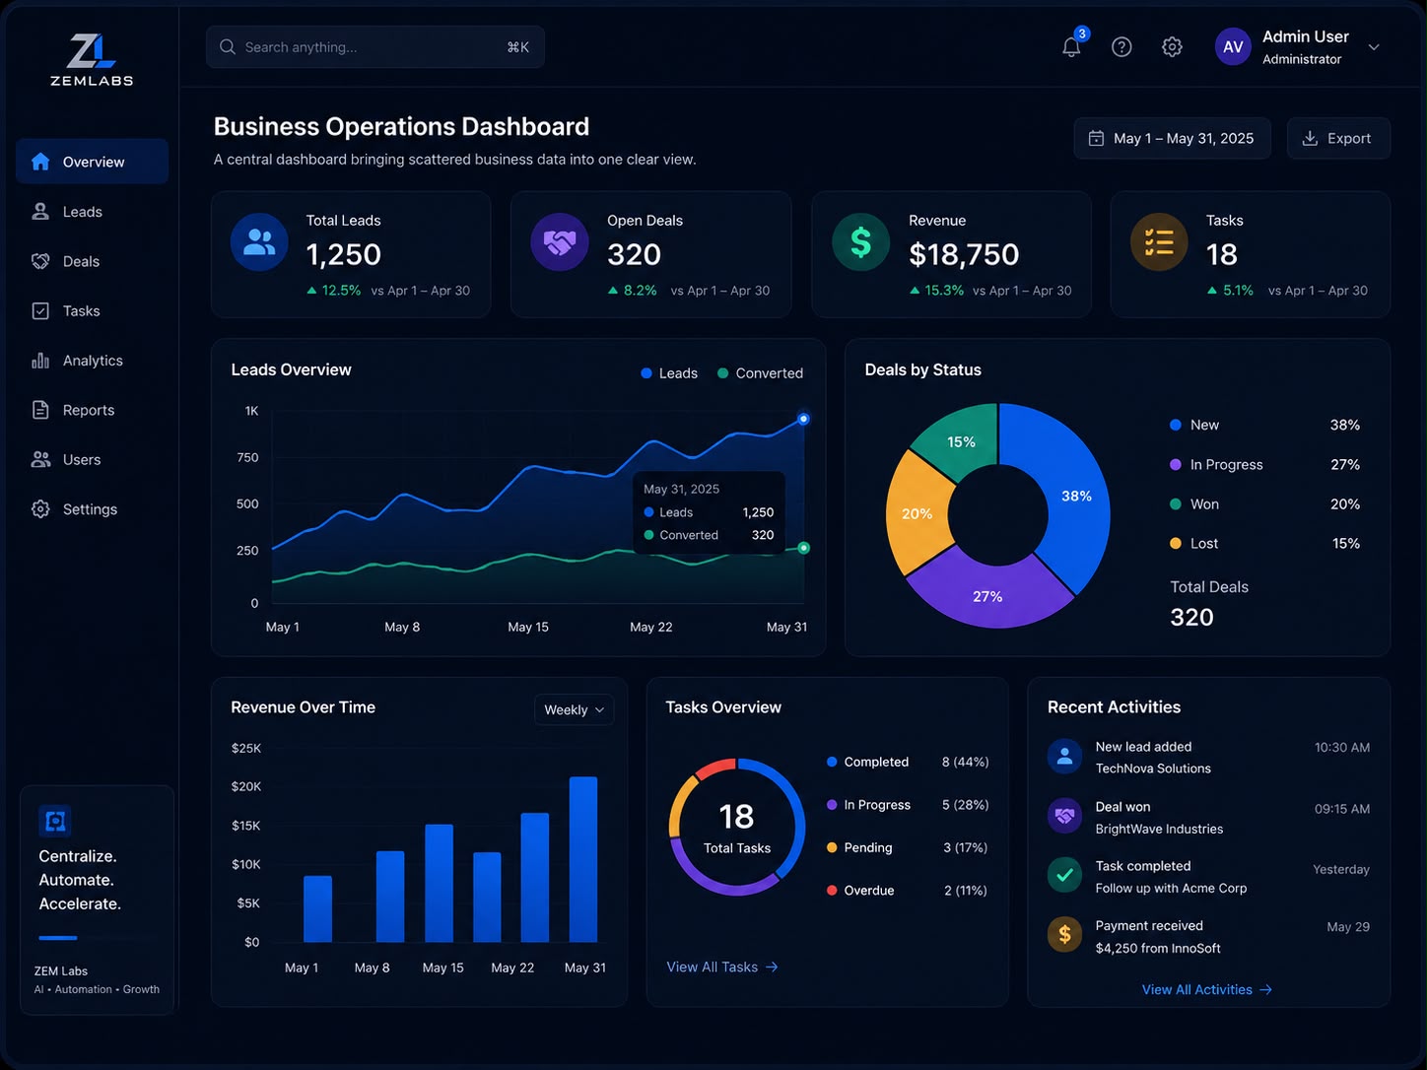Click the New lead added activity icon
Viewport: 1427px width, 1070px height.
1064,757
